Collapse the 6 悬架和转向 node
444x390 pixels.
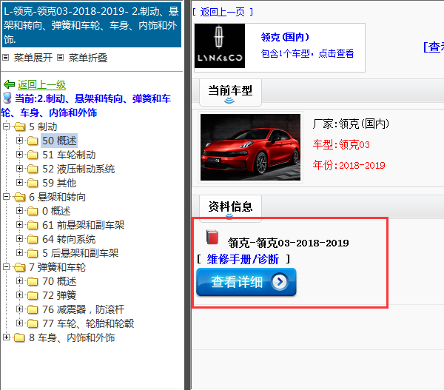pyautogui.click(x=6, y=196)
